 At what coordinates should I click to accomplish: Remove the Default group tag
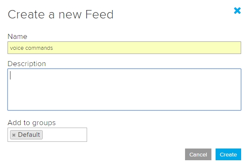14,135
